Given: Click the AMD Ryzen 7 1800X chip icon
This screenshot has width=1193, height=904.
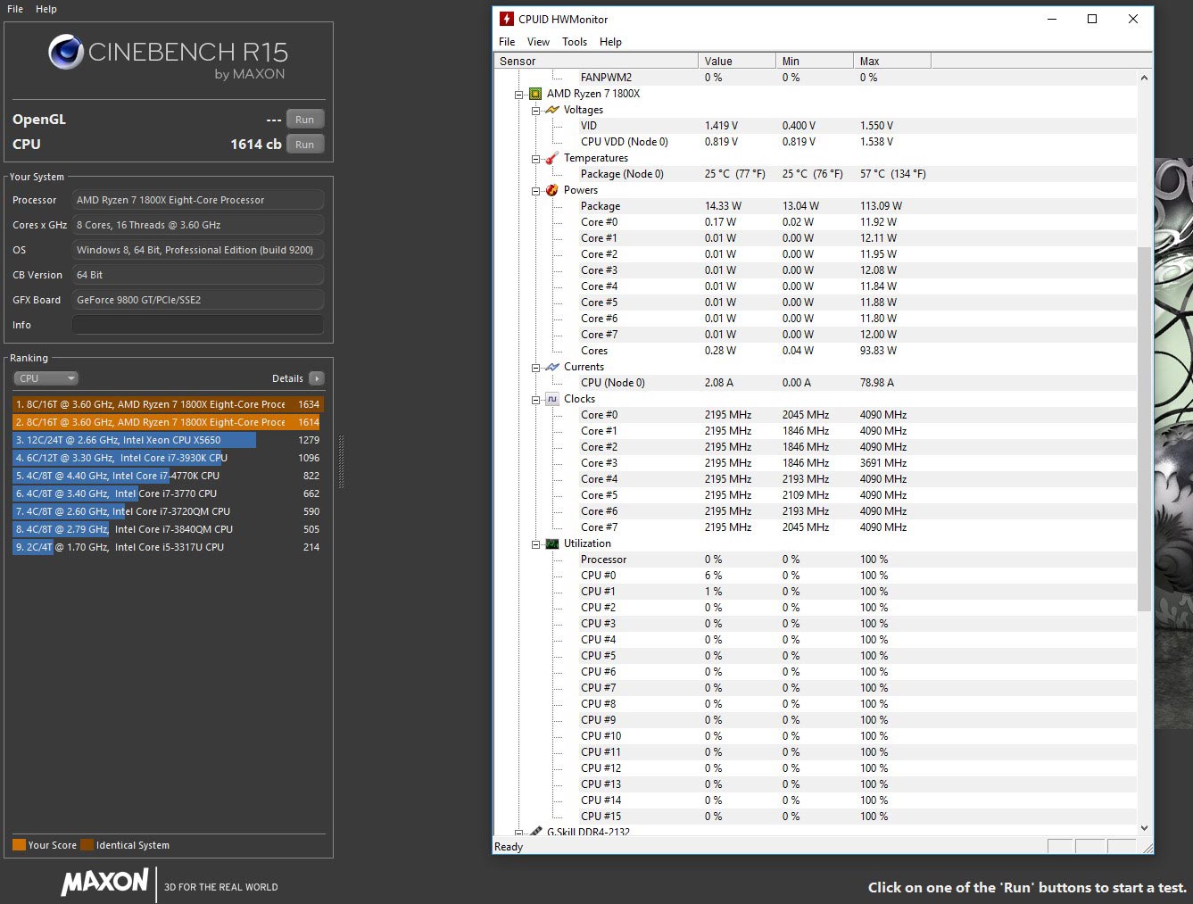Looking at the screenshot, I should pos(535,94).
